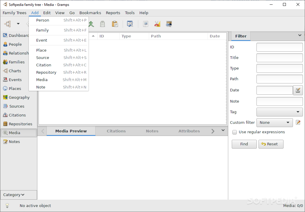Switch to the Notes bottom tab

click(x=152, y=131)
